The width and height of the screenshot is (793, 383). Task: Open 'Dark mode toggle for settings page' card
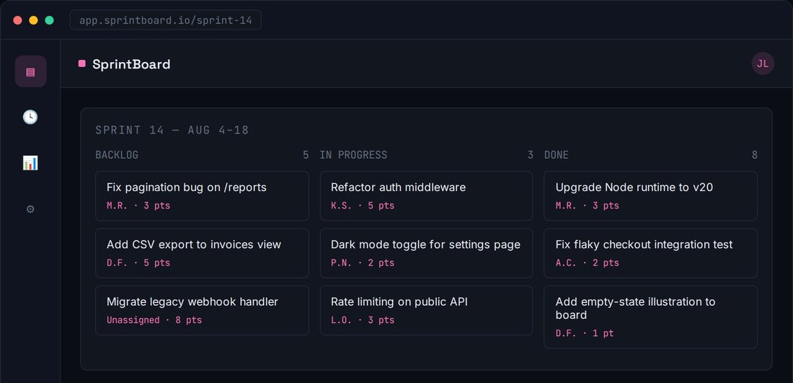pos(426,253)
